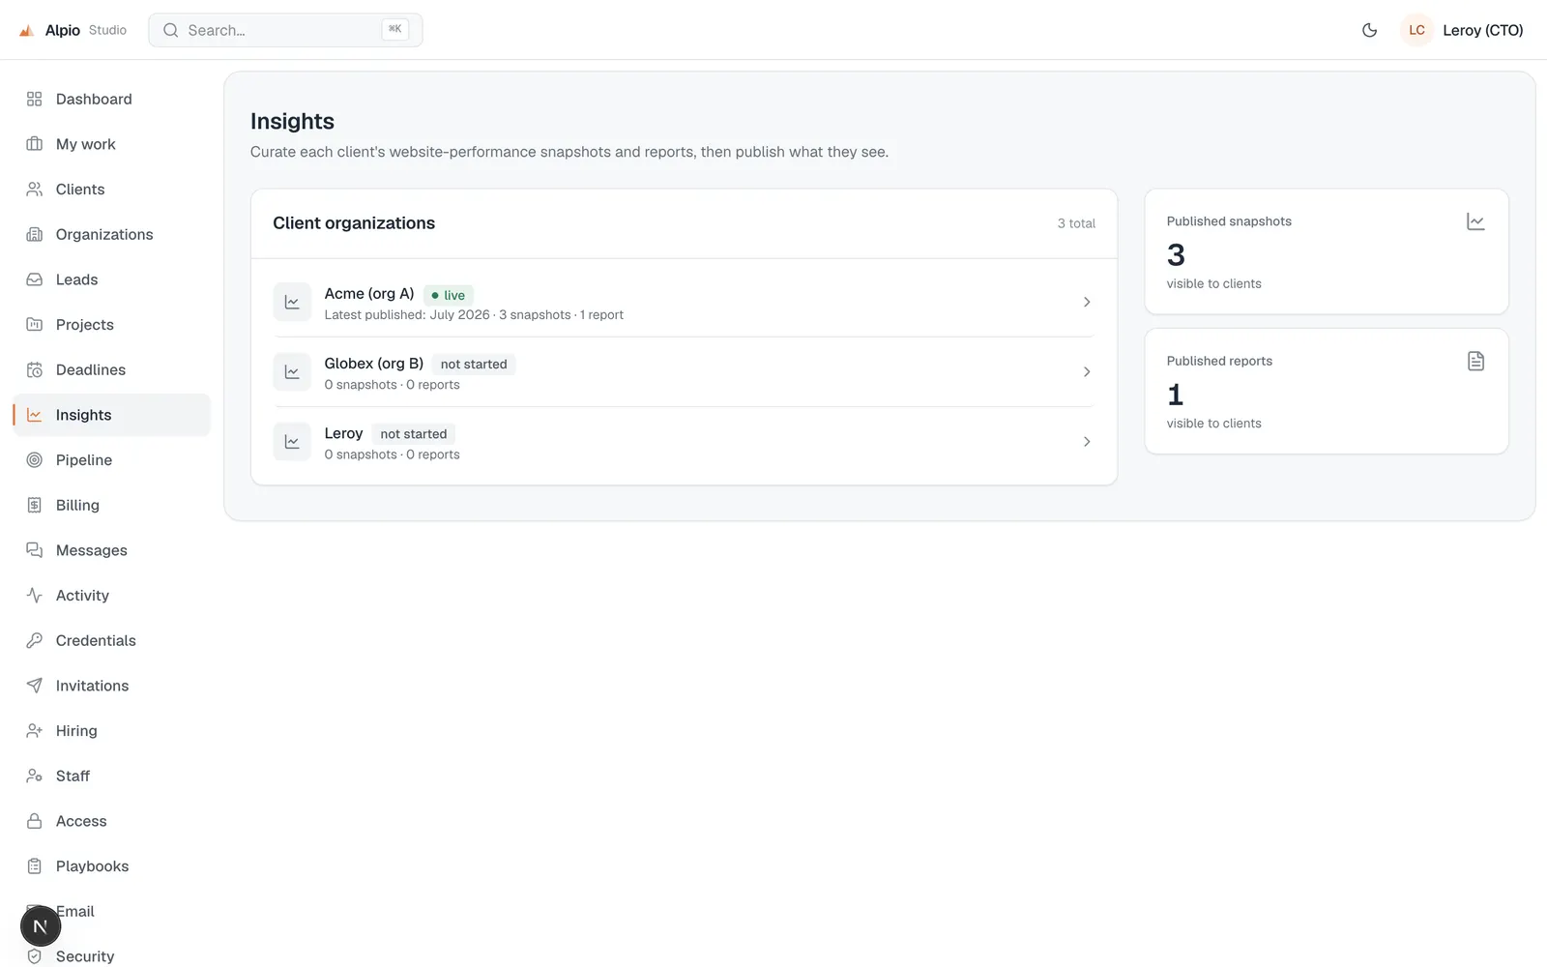The height and width of the screenshot is (967, 1547).
Task: Expand the Acme (org A) row chevron
Action: (1087, 303)
